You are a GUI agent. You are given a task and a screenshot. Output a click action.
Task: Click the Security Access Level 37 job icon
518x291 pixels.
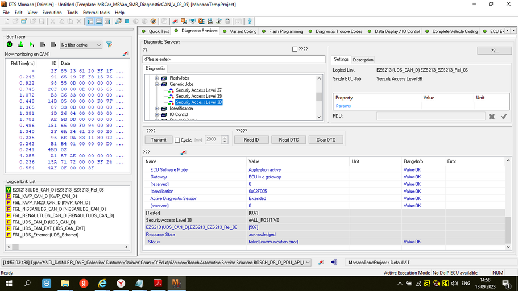pyautogui.click(x=171, y=90)
